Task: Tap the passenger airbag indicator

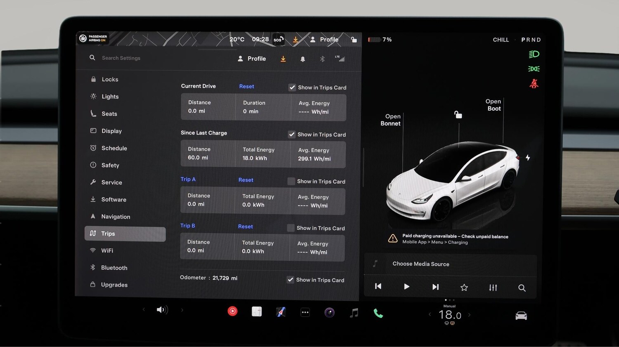Action: coord(93,38)
